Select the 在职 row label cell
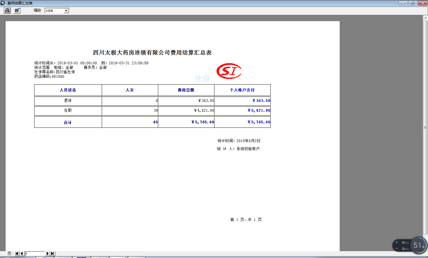 pyautogui.click(x=68, y=111)
